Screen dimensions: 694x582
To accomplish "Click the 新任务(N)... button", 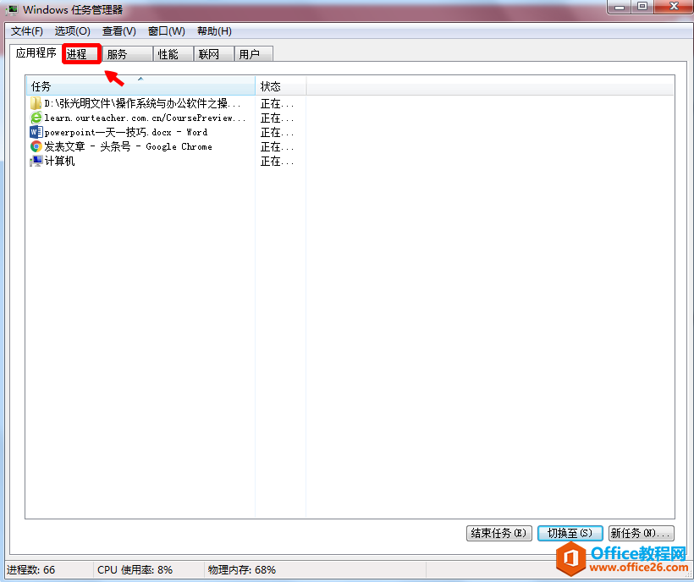I will (641, 533).
